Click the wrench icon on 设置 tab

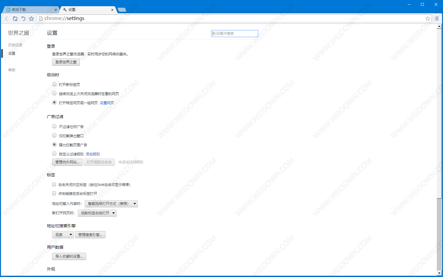[65, 10]
